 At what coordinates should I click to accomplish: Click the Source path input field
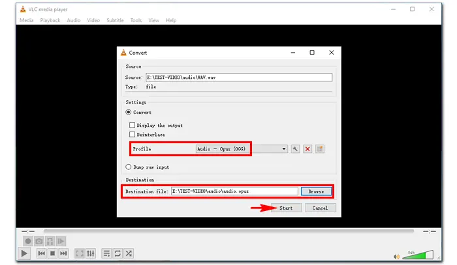[239, 77]
